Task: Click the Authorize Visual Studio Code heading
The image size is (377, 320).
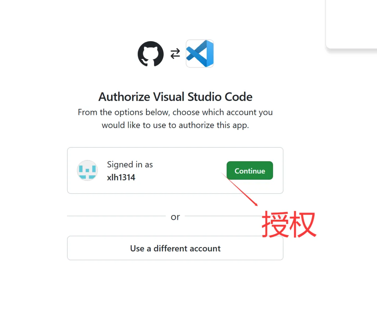Action: (x=175, y=97)
